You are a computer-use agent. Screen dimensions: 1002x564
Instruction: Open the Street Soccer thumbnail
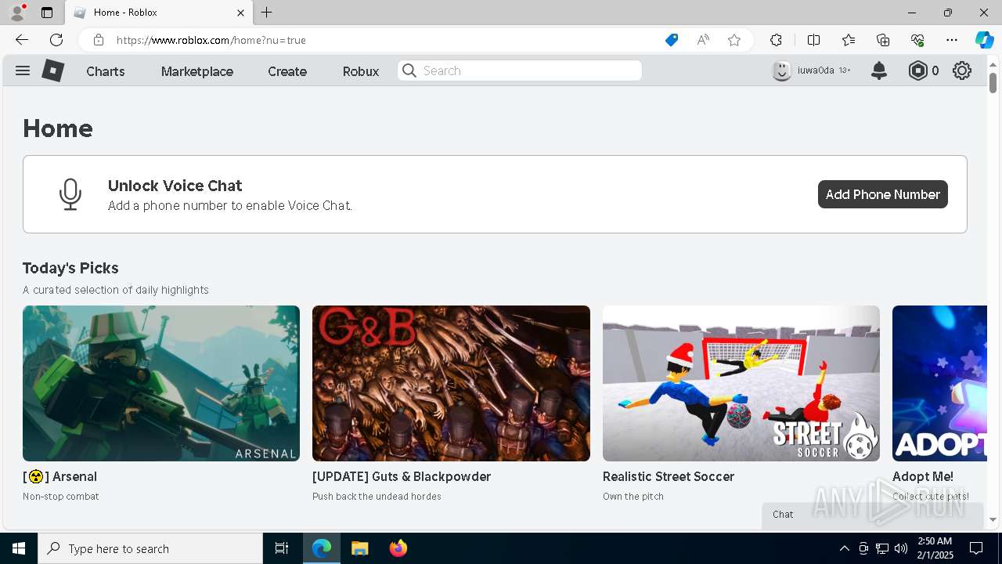click(x=741, y=383)
